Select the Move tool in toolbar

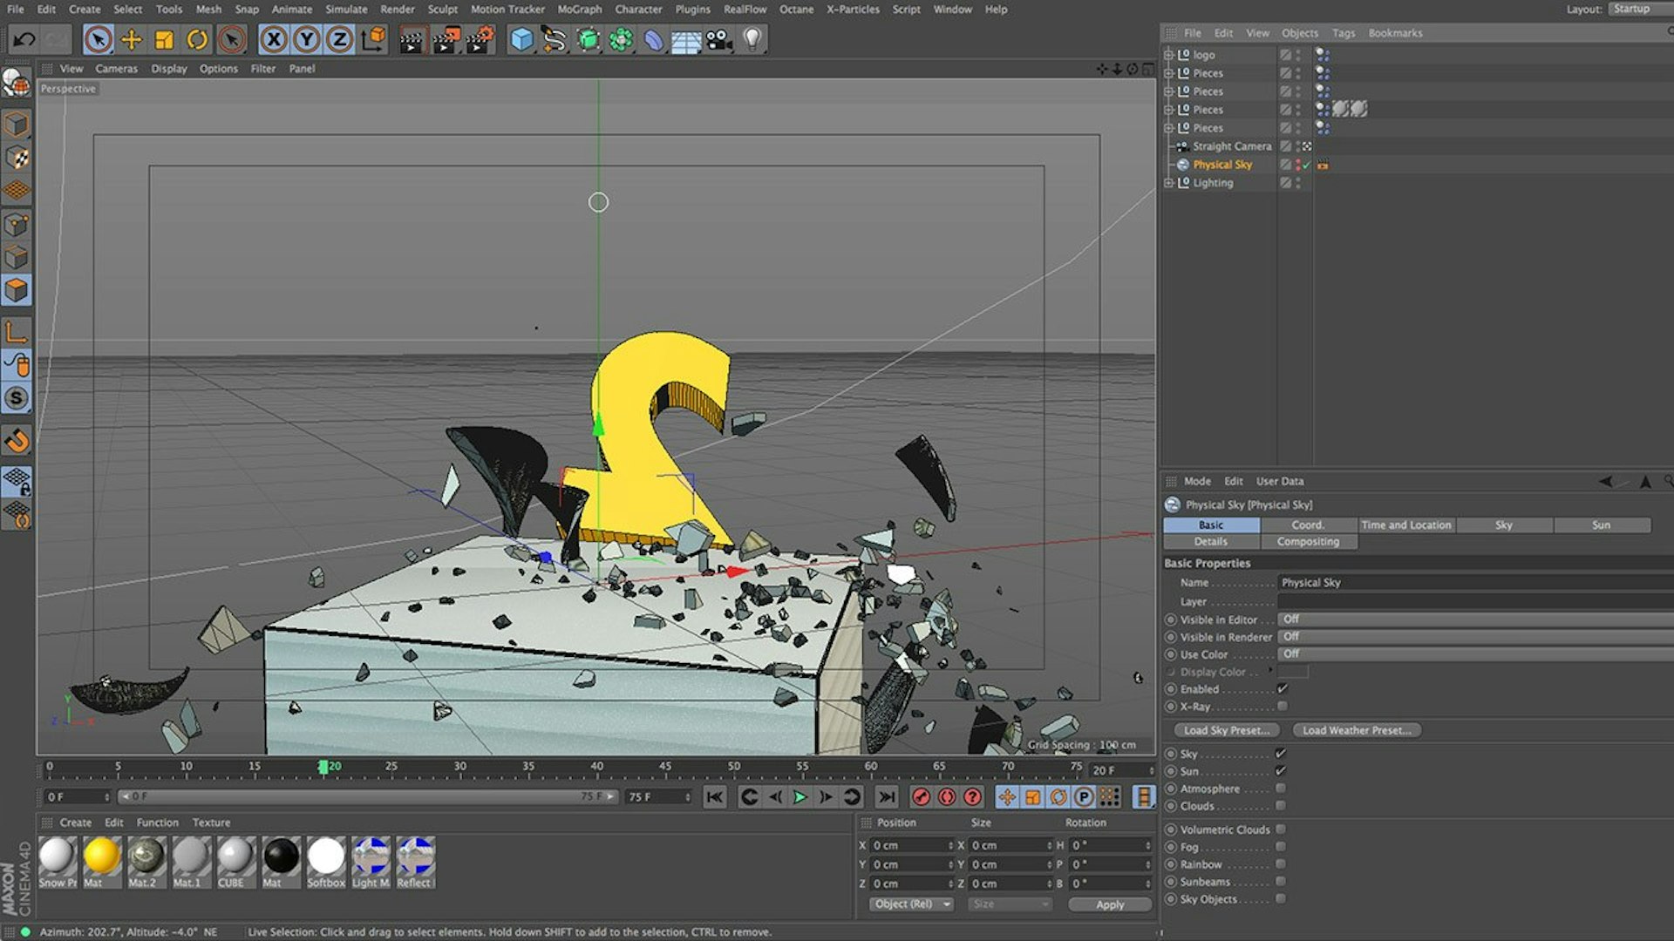coord(131,39)
